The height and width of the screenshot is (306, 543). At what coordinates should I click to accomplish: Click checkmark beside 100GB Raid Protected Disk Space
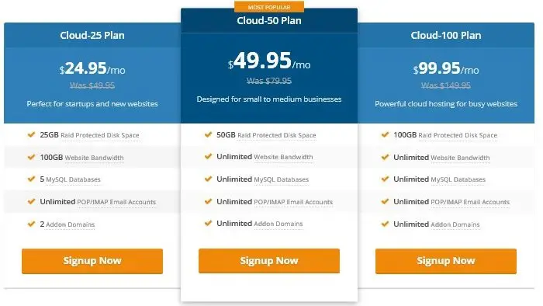(385, 134)
